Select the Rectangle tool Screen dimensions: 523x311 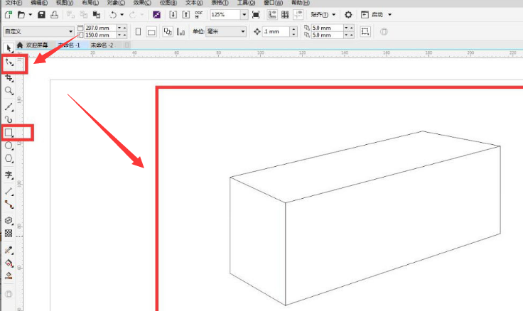9,133
